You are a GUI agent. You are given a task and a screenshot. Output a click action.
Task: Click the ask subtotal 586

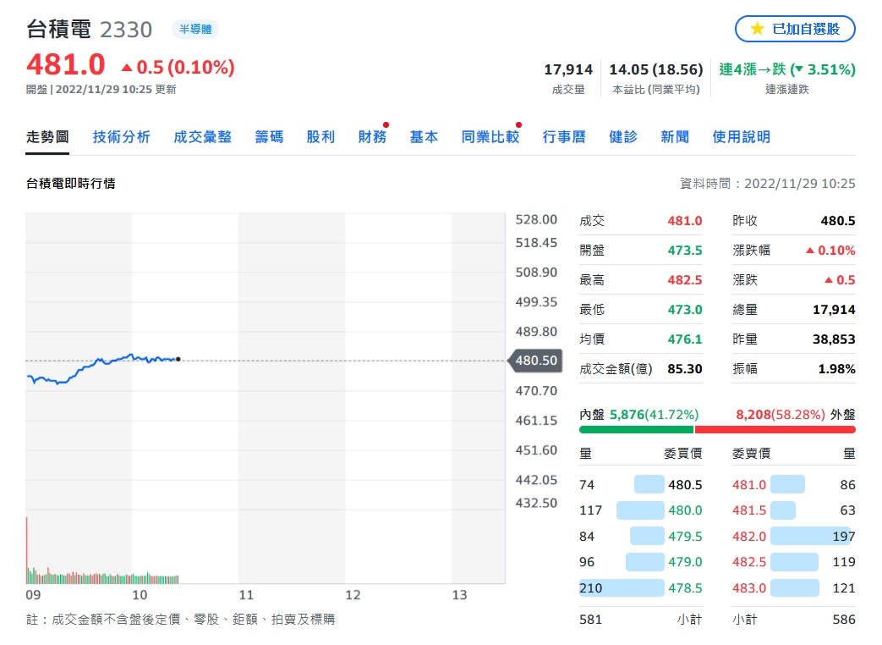tap(844, 620)
